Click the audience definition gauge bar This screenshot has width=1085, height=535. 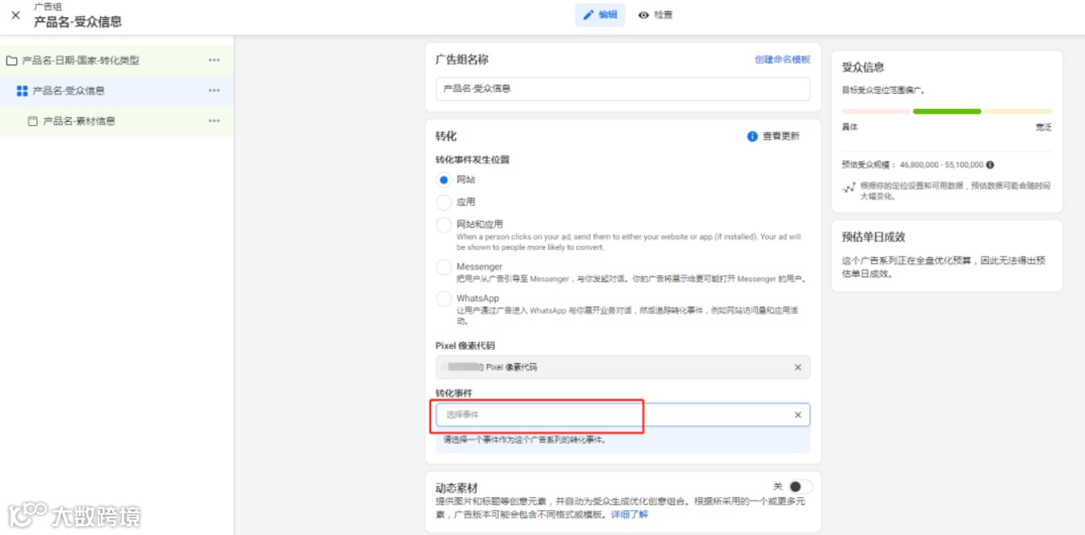pyautogui.click(x=947, y=111)
